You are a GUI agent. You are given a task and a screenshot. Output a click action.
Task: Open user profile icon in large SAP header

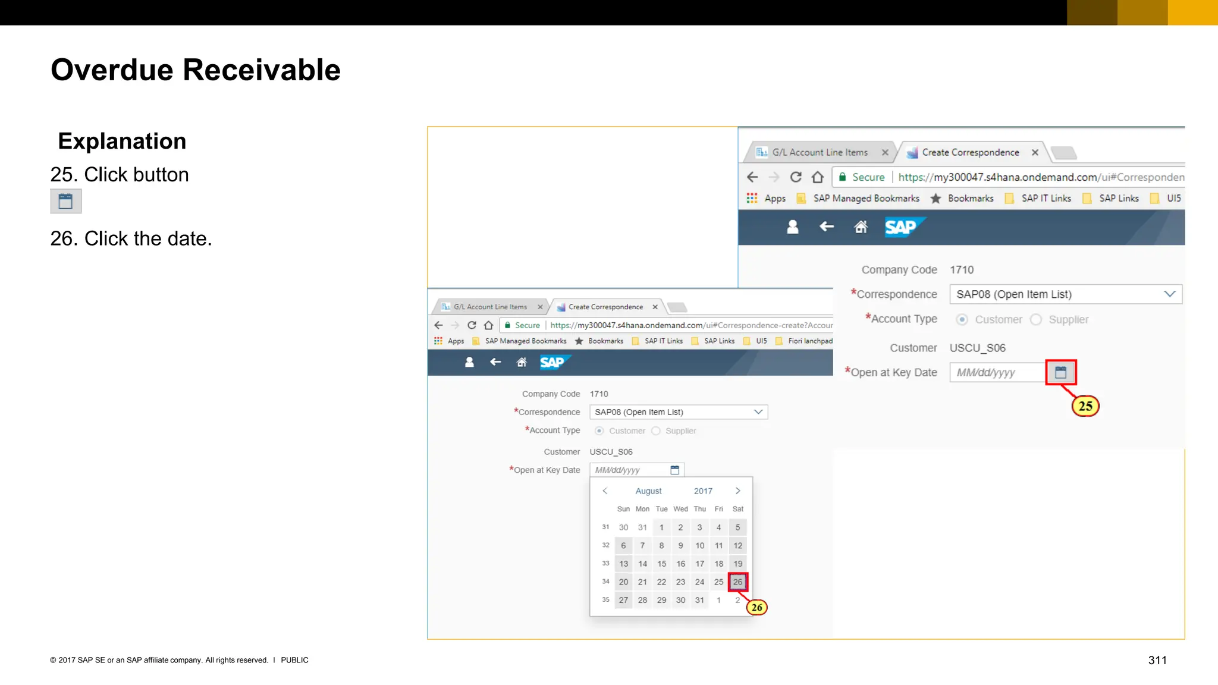(792, 227)
